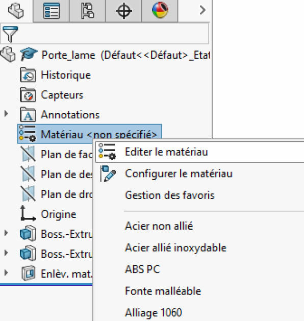Expand the Enlèv. mat. cut feature
Screen dimensions: 304x321
[x=6, y=273]
